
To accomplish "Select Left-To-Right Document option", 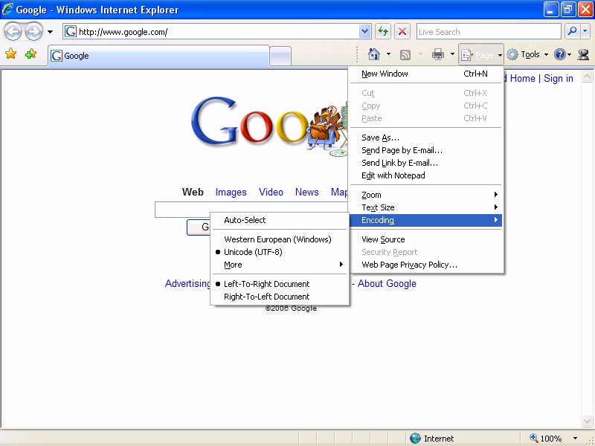I will pos(280,284).
